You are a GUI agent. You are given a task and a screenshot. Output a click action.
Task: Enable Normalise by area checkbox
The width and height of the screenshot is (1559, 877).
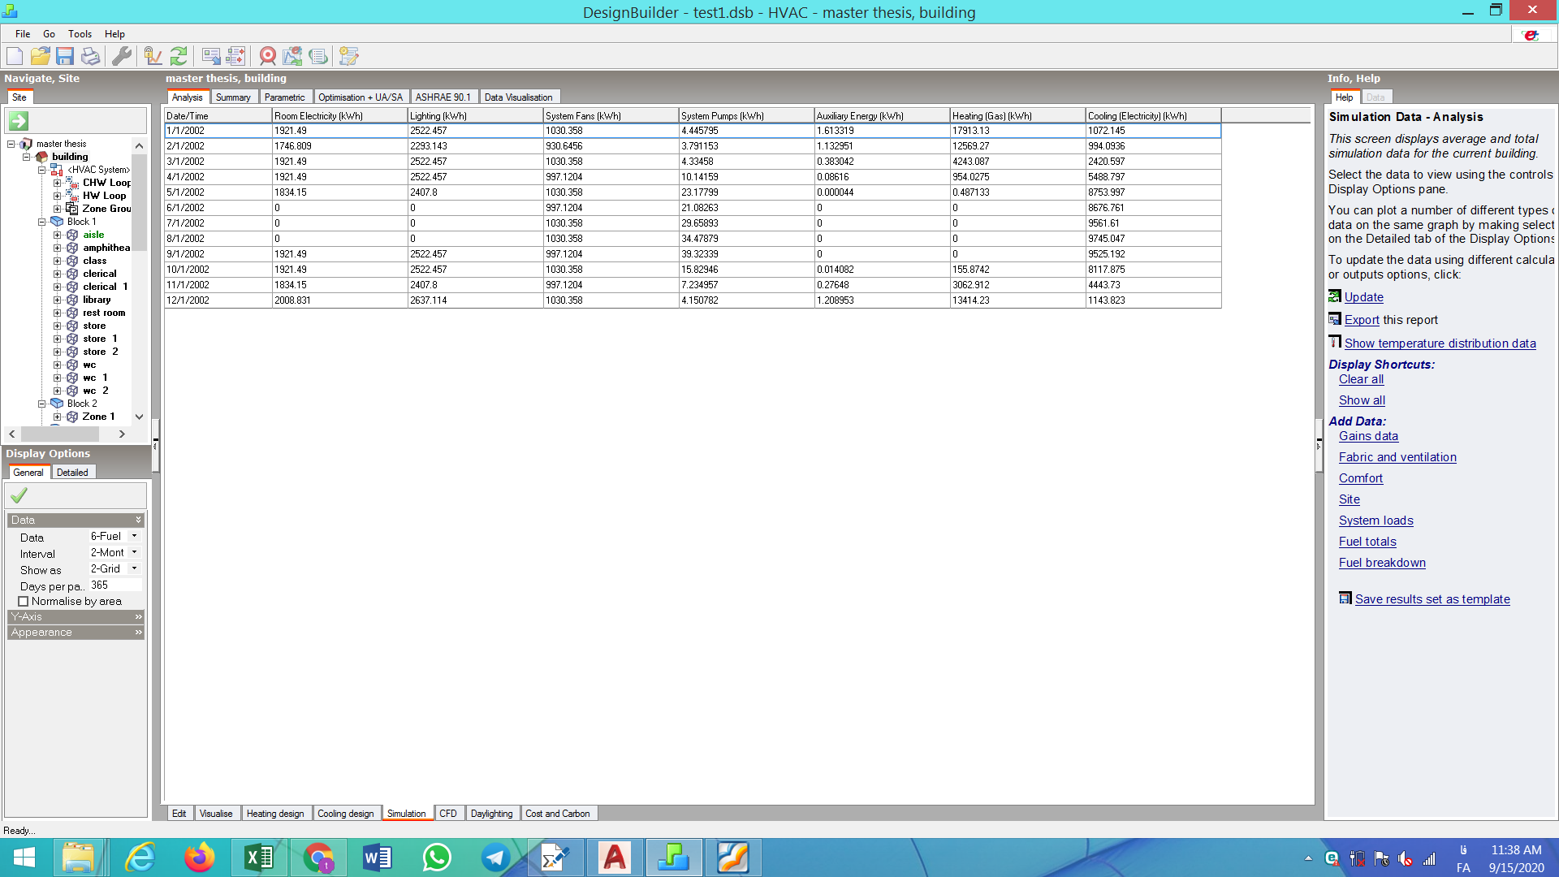(24, 602)
